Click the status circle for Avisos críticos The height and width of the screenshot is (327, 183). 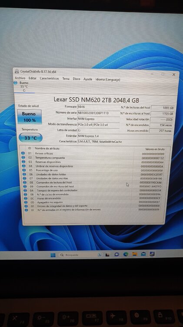[x=23, y=153]
